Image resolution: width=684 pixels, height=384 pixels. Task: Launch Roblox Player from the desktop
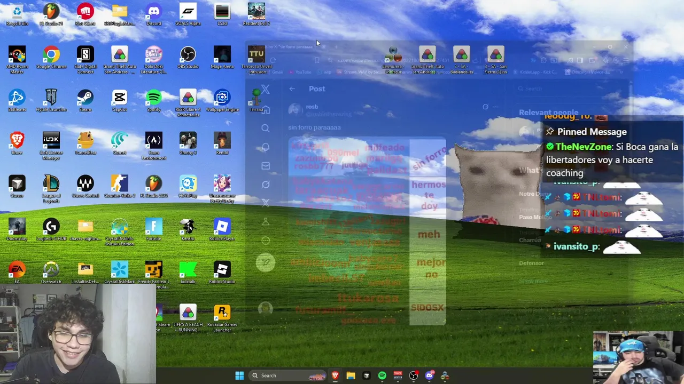tap(222, 230)
